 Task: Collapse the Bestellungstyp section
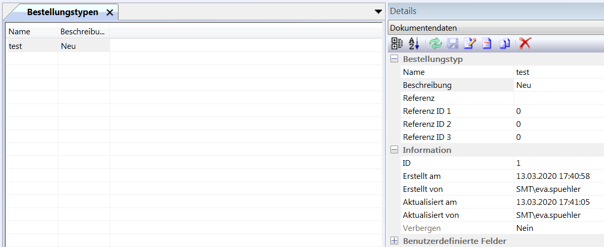click(x=395, y=59)
